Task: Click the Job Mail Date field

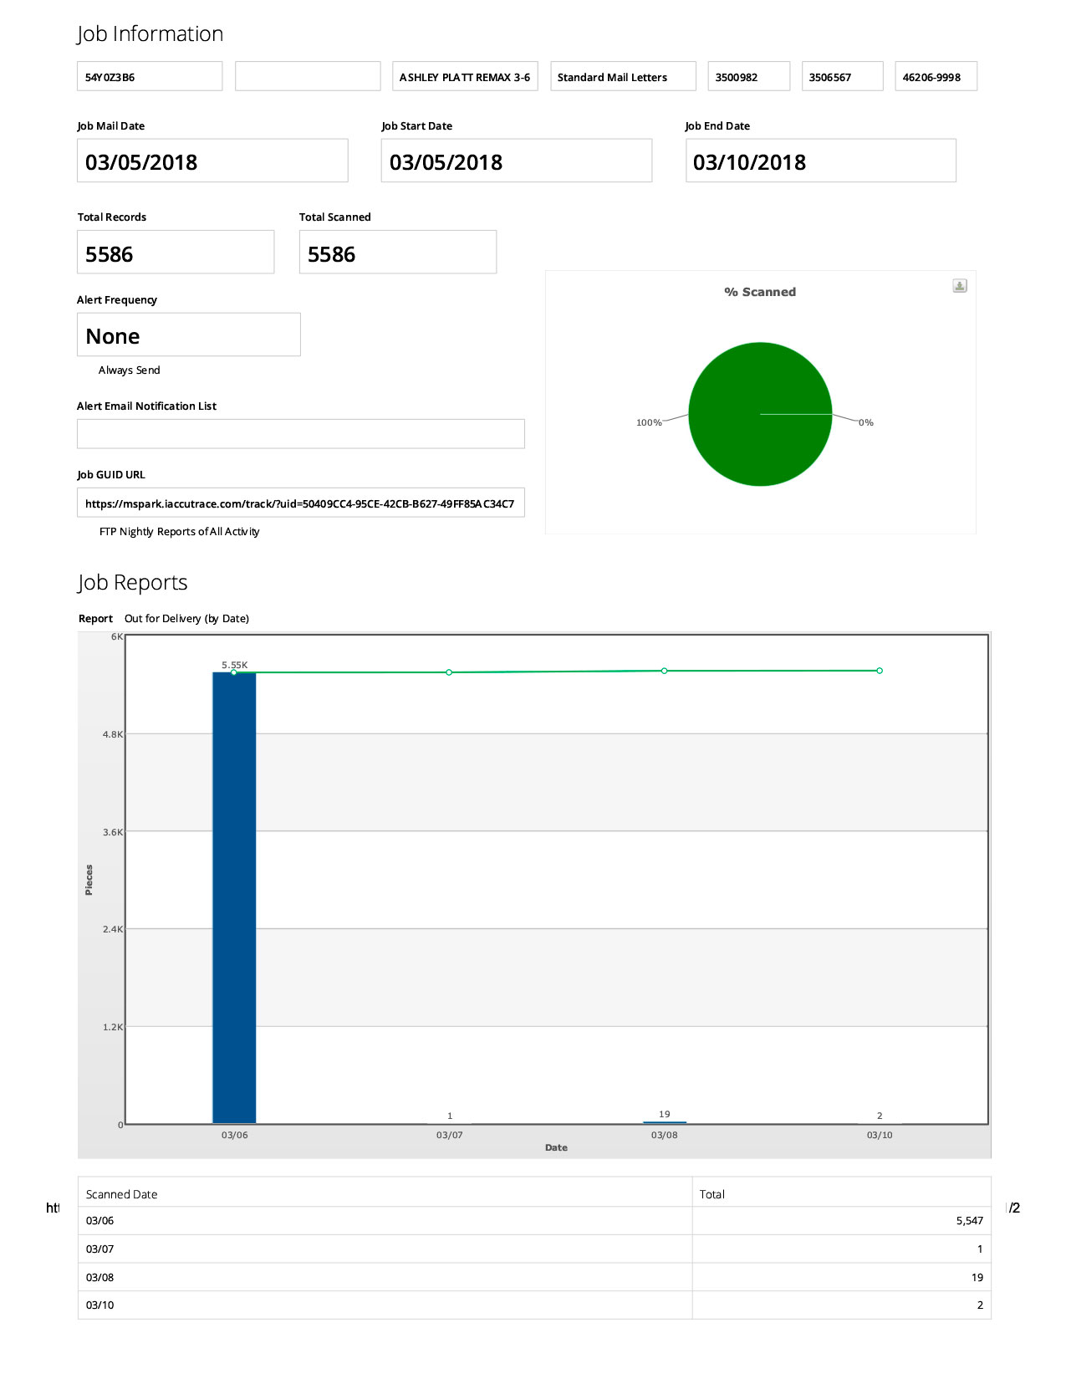Action: (x=212, y=161)
